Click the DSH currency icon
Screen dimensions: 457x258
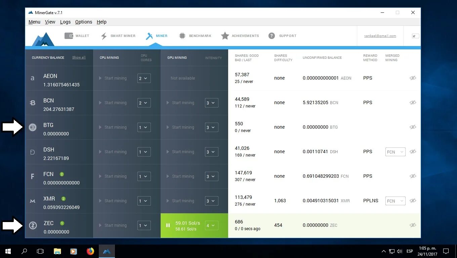pyautogui.click(x=33, y=152)
